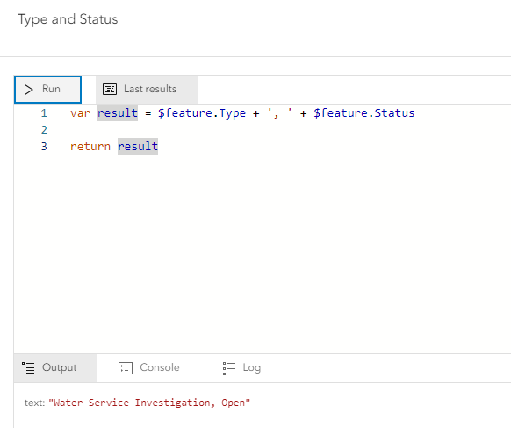Click line number 2 in the gutter
This screenshot has width=511, height=428.
[44, 130]
